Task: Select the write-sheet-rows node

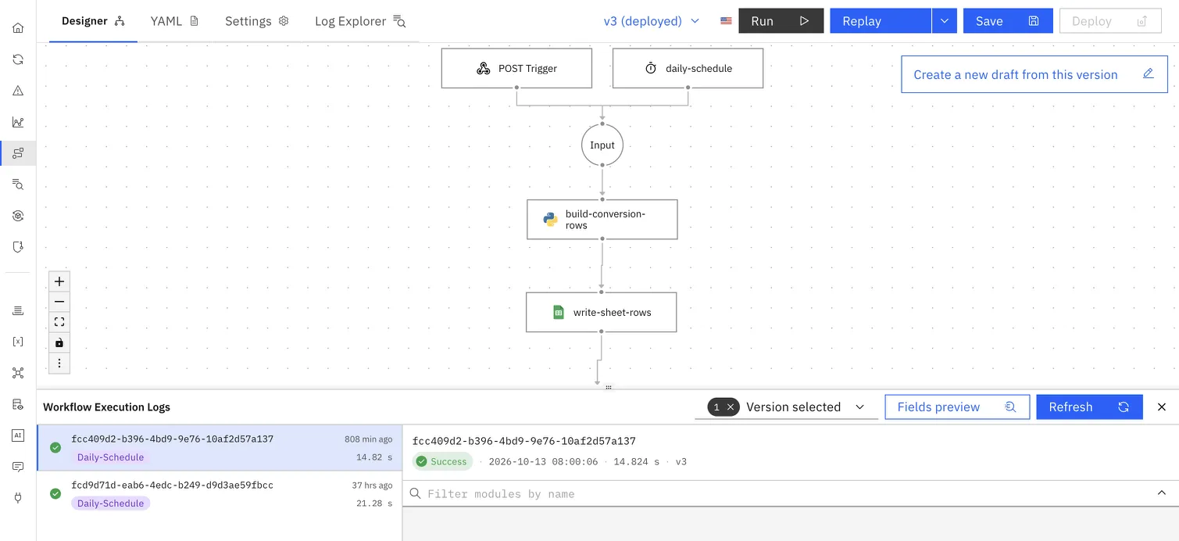Action: tap(601, 312)
